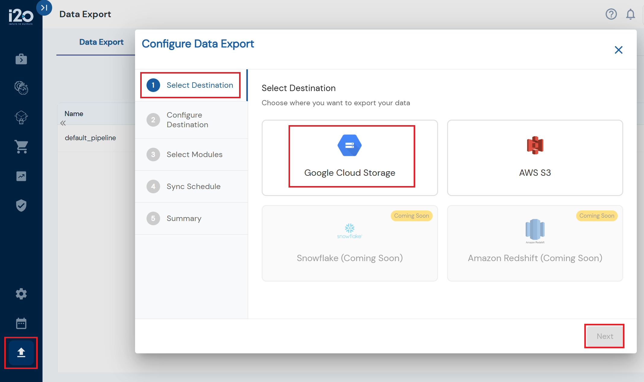Choose Google Cloud Storage destination card
644x382 pixels.
tap(350, 158)
